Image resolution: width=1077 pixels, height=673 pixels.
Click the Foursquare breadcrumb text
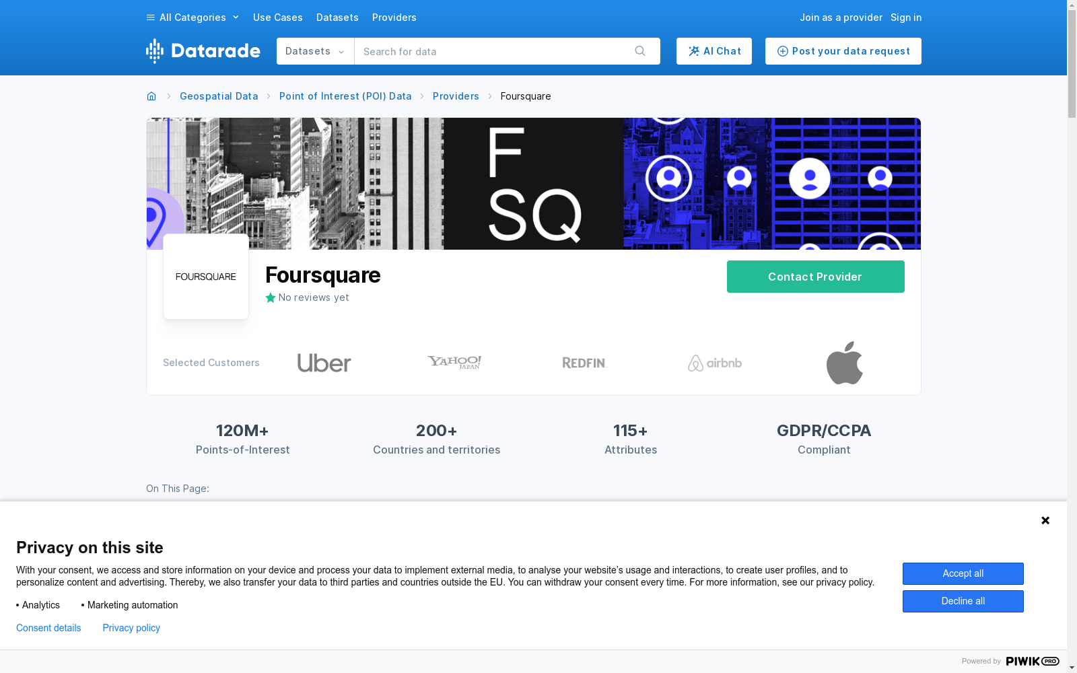[x=526, y=96]
